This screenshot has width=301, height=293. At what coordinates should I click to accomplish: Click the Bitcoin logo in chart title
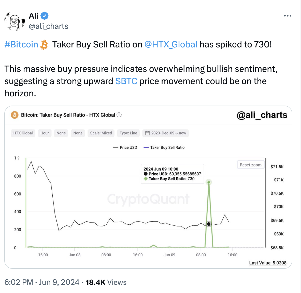coord(15,115)
